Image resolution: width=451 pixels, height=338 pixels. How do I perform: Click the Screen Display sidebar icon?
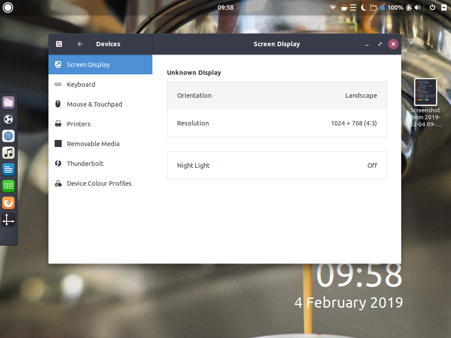(58, 64)
